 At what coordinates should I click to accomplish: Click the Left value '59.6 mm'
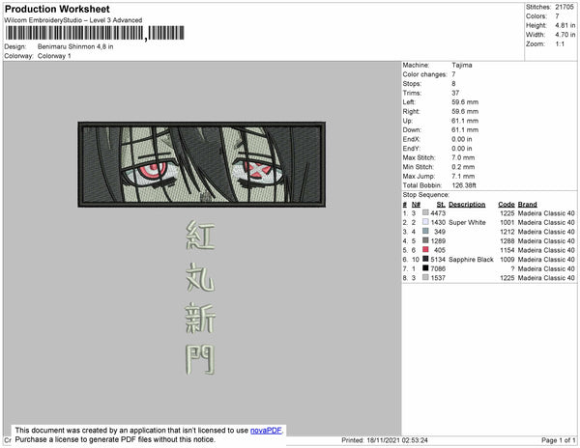click(x=465, y=102)
